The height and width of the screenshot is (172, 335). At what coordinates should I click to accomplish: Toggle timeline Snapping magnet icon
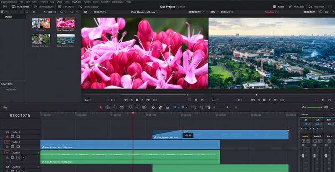(x=153, y=107)
